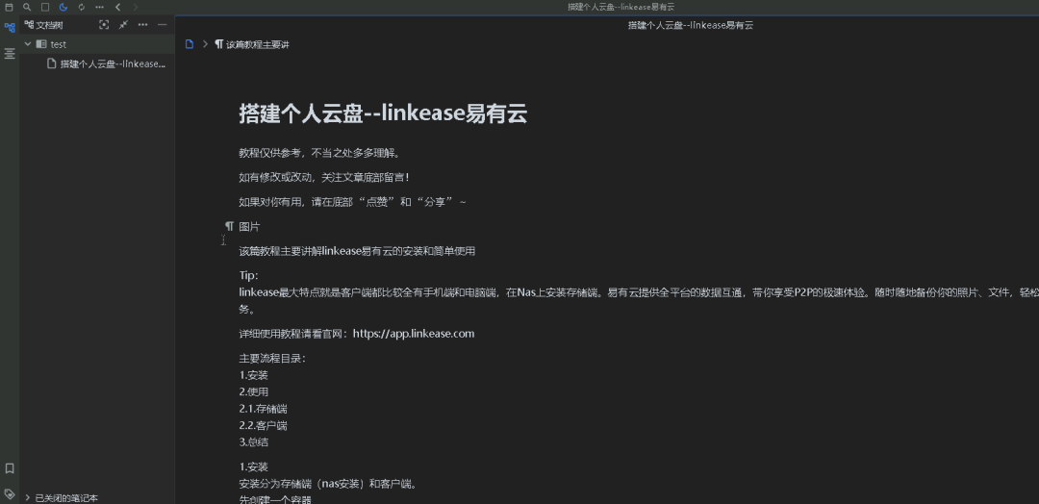This screenshot has width=1039, height=504.
Task: Select the test notebook row
Action: (x=97, y=44)
